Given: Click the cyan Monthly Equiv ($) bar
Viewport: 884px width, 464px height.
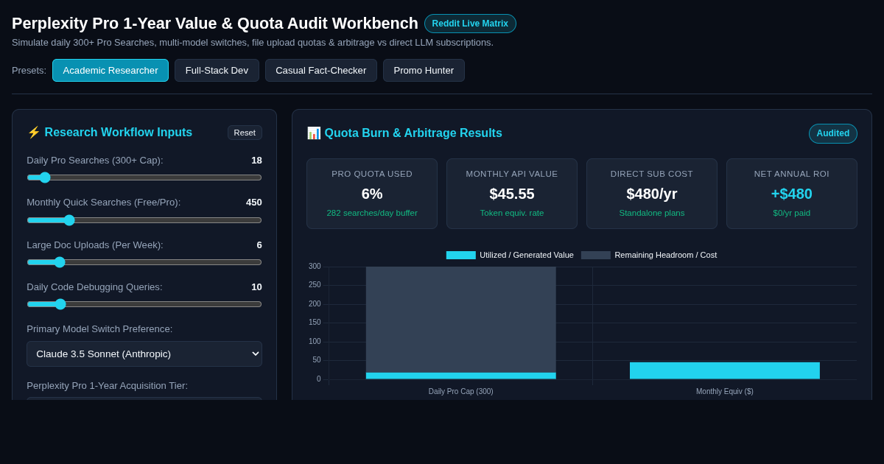Looking at the screenshot, I should (x=725, y=370).
